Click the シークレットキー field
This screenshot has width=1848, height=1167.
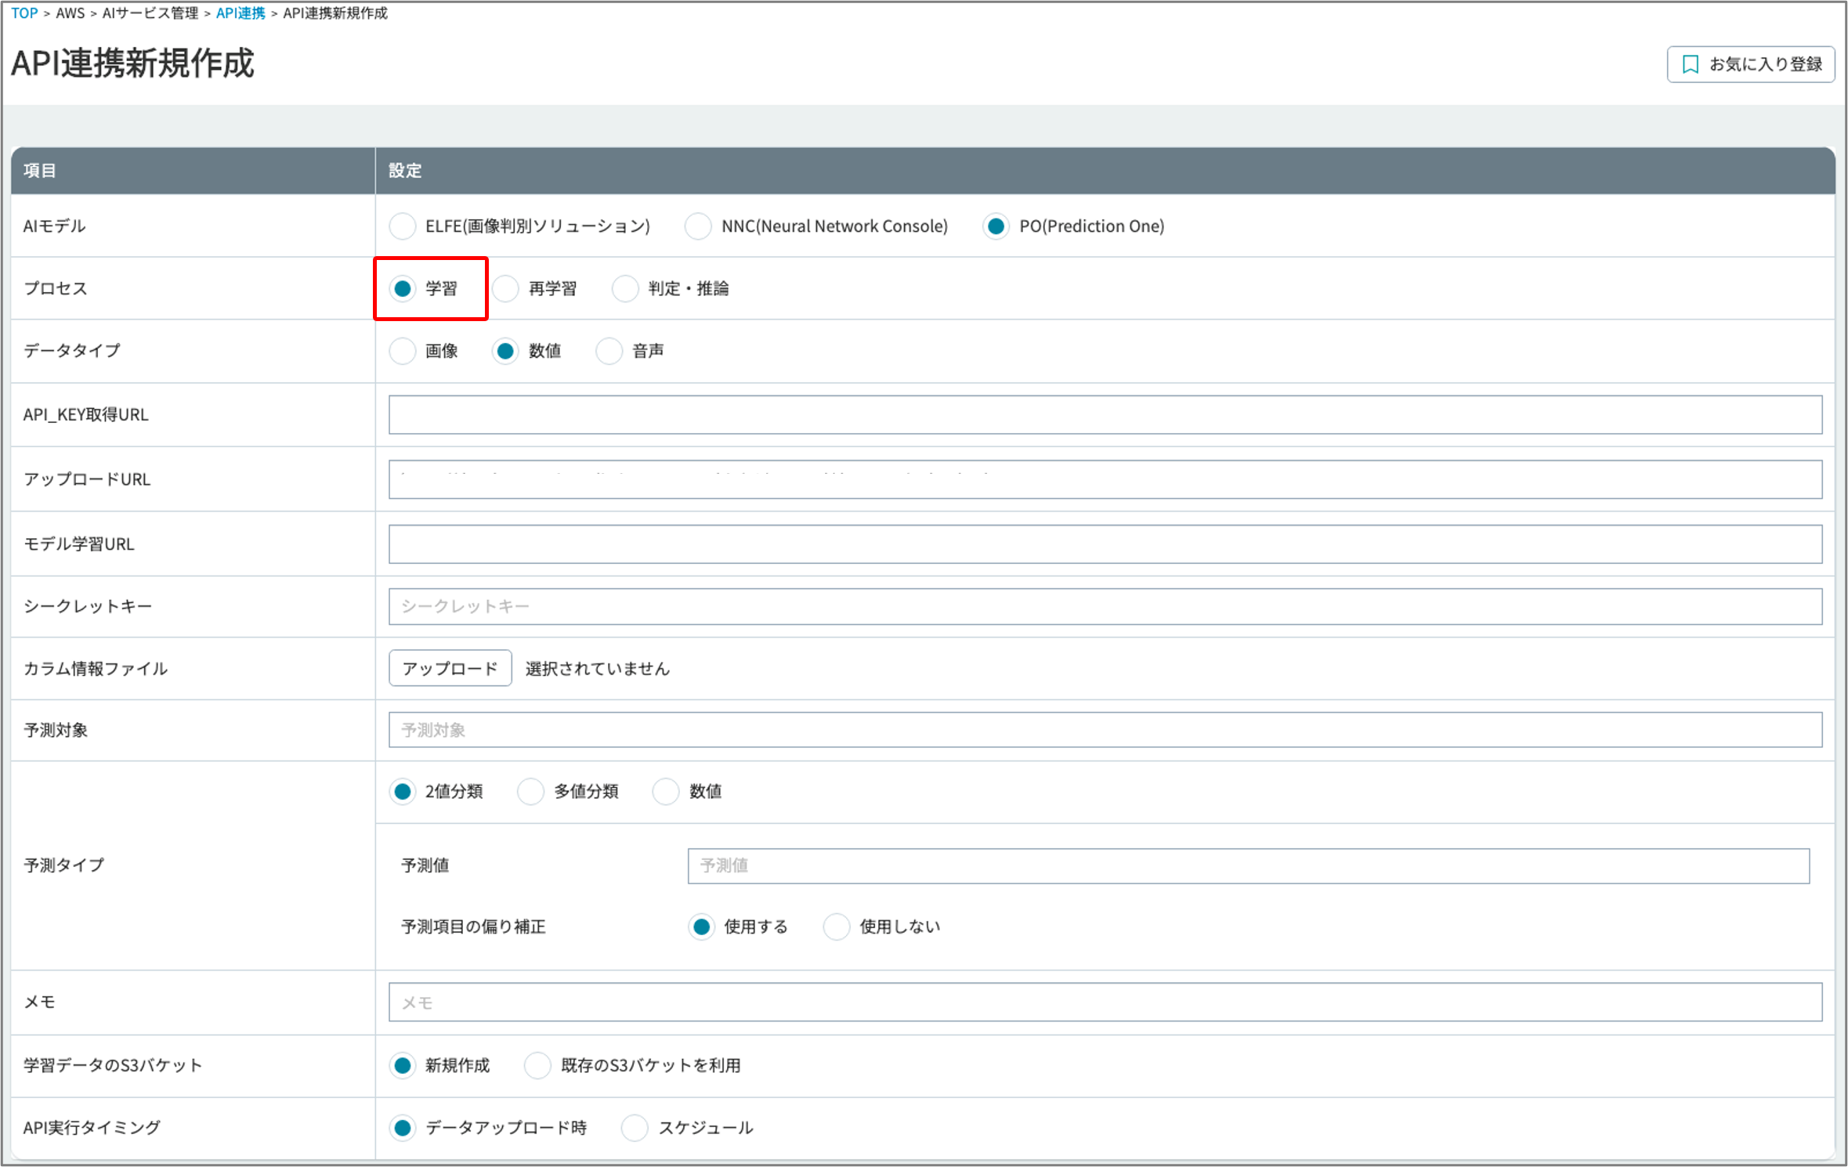coord(1105,607)
